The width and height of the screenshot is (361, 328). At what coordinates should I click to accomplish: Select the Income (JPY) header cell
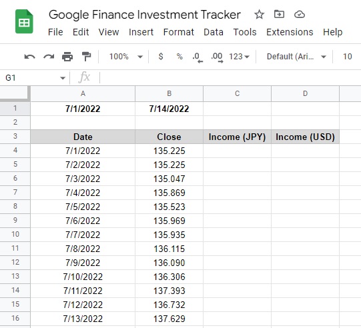pos(237,137)
